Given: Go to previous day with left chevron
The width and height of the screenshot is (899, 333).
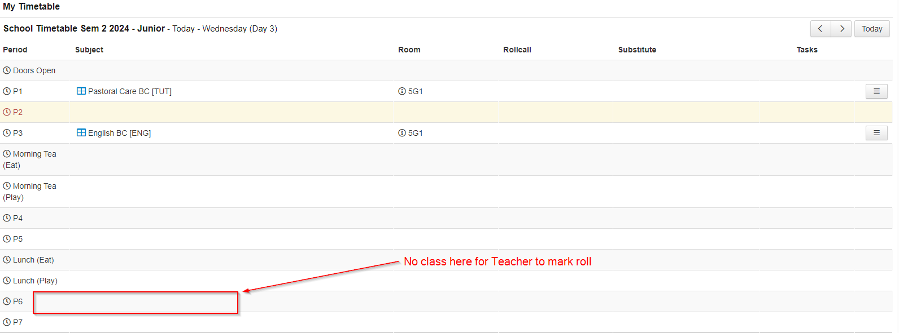Looking at the screenshot, I should (x=821, y=29).
